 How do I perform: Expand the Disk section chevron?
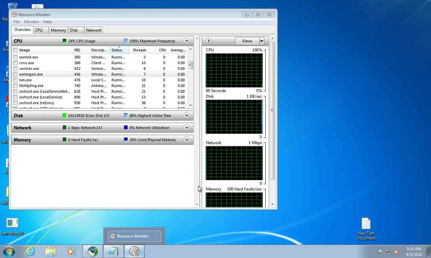point(187,116)
